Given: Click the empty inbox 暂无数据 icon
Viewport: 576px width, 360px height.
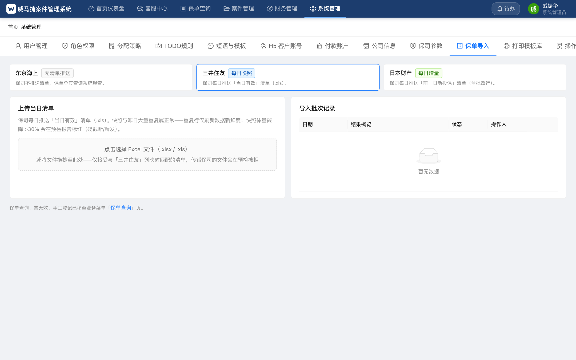Looking at the screenshot, I should (x=429, y=155).
